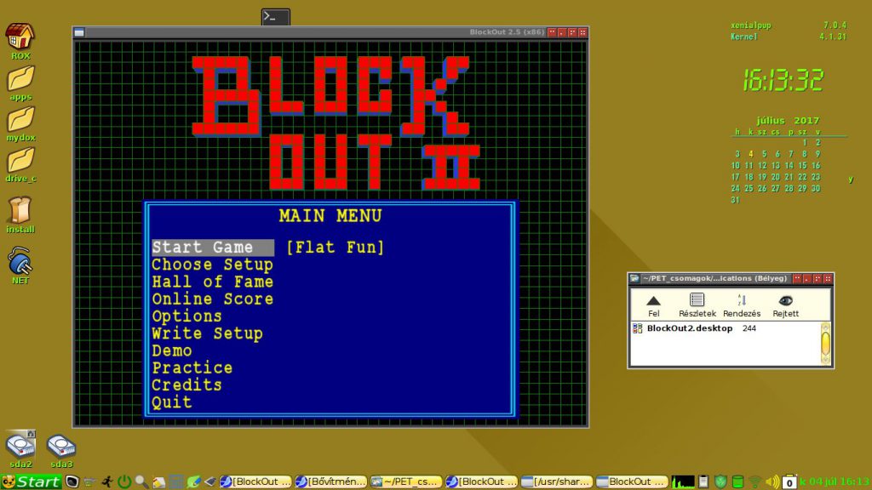The image size is (872, 490).
Task: Click the Start menu button
Action: pos(31,481)
